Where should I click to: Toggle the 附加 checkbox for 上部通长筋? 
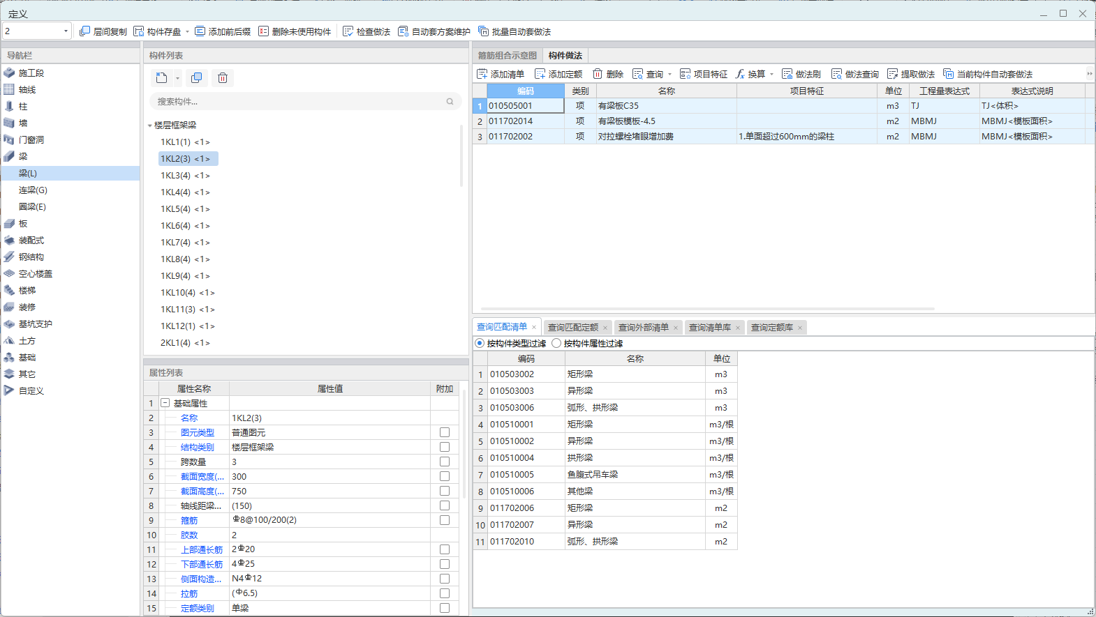[x=445, y=549]
